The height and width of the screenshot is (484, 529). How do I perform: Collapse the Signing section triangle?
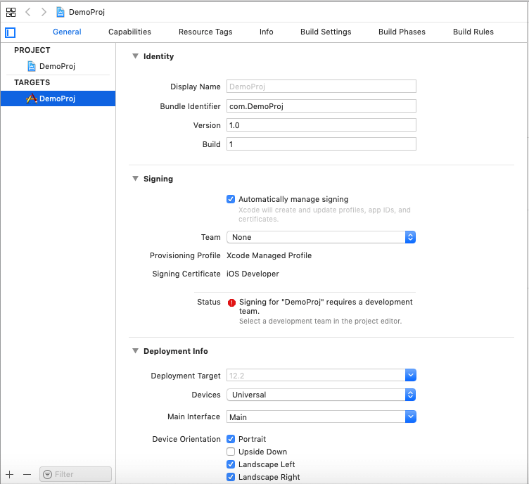[x=135, y=179]
